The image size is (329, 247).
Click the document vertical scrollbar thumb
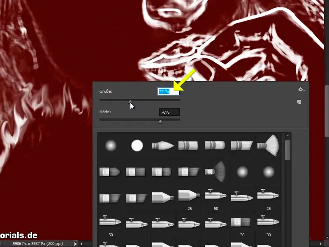pyautogui.click(x=327, y=111)
